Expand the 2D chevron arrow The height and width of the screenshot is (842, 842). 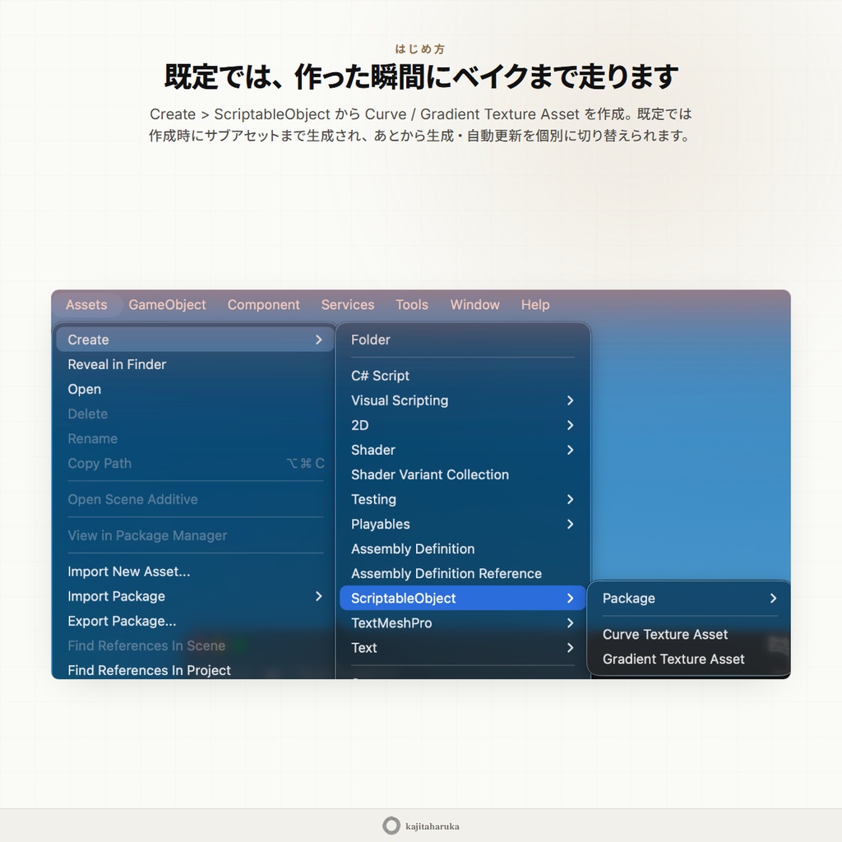click(571, 425)
